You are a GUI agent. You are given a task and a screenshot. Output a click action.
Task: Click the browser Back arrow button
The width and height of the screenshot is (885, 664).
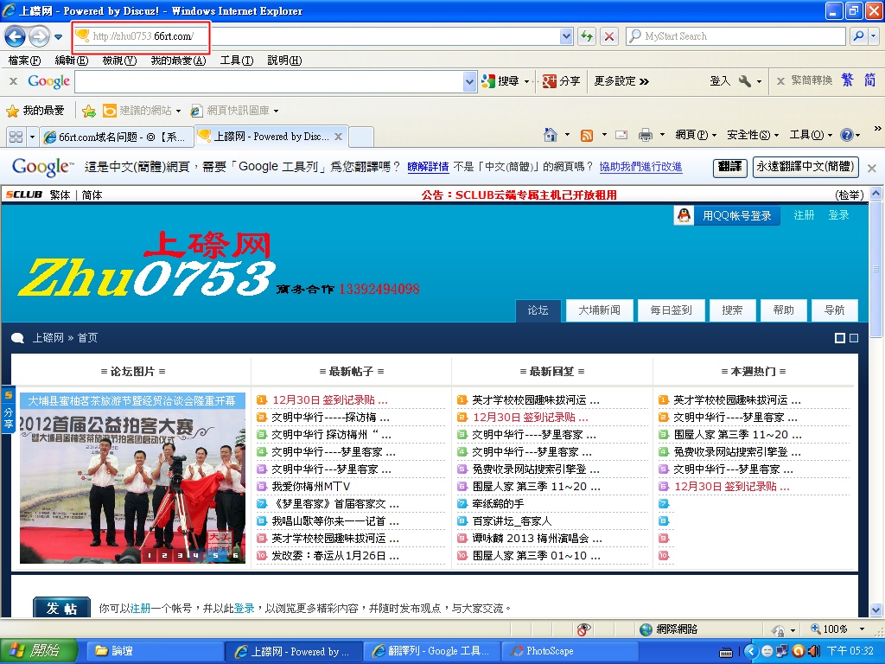click(16, 36)
